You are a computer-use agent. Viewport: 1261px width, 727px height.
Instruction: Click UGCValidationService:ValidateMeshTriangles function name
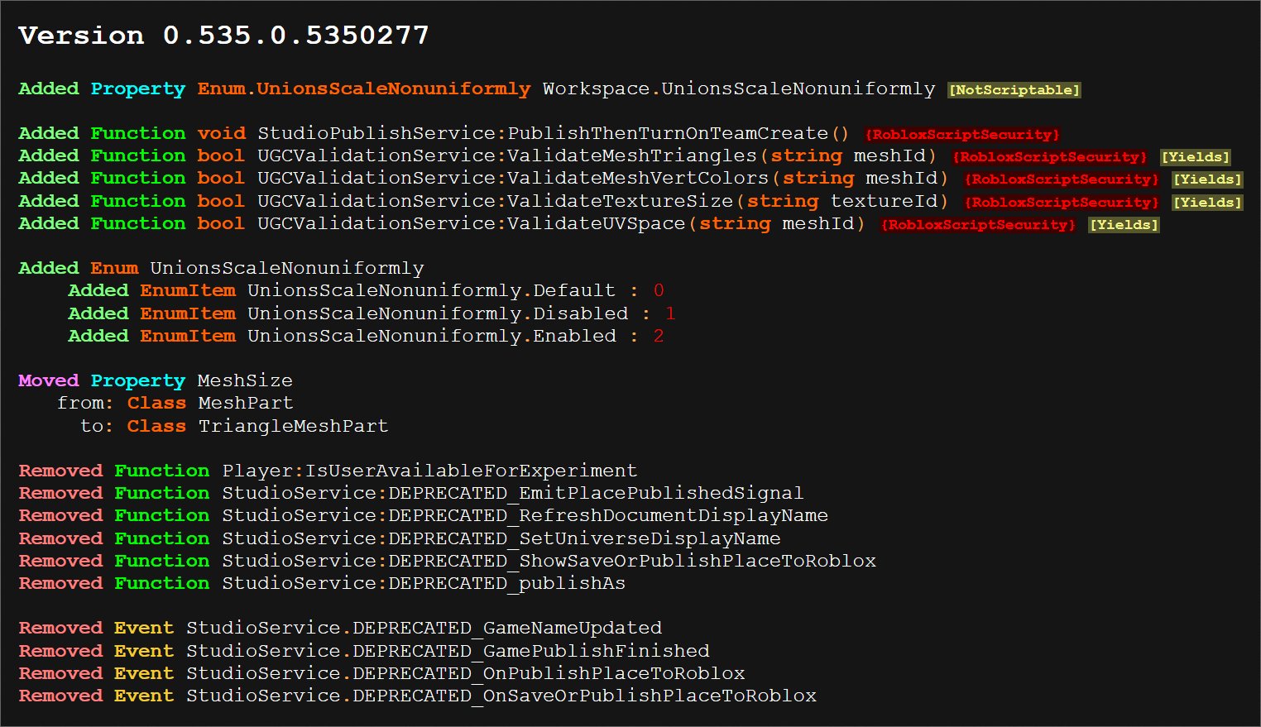(x=507, y=155)
